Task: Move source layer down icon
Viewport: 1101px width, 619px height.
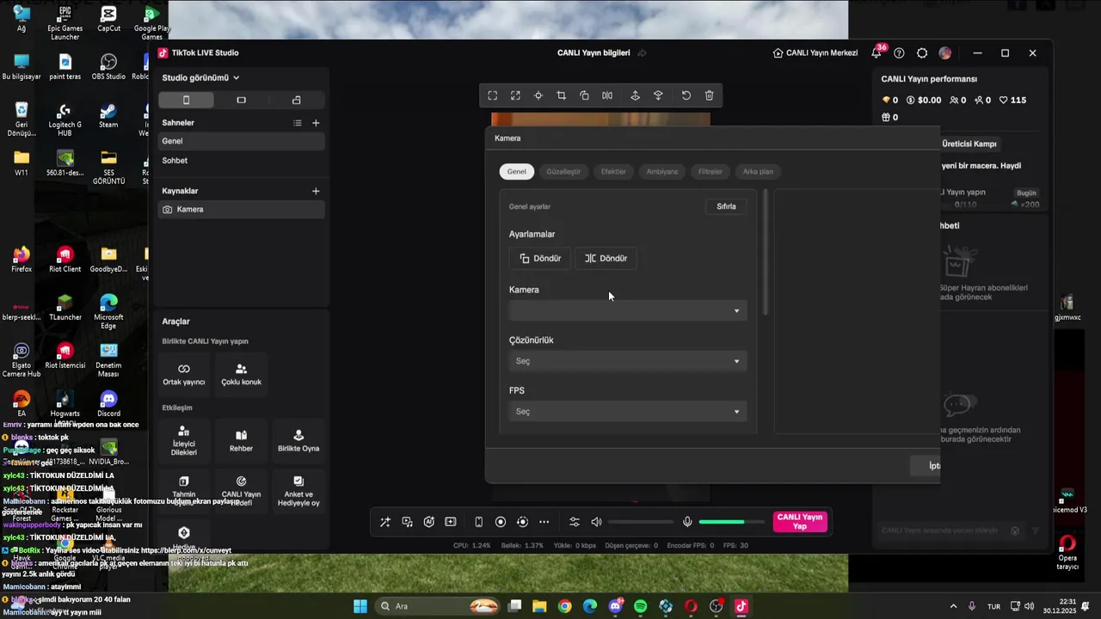Action: (x=658, y=95)
